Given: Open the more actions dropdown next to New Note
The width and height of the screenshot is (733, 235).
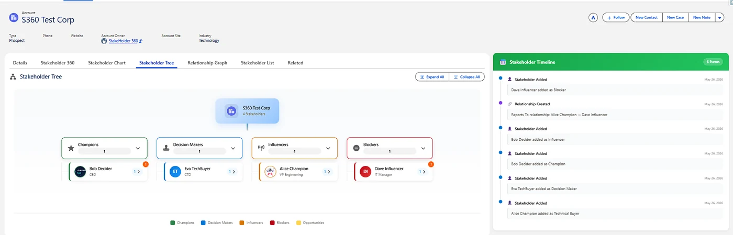Looking at the screenshot, I should point(720,18).
